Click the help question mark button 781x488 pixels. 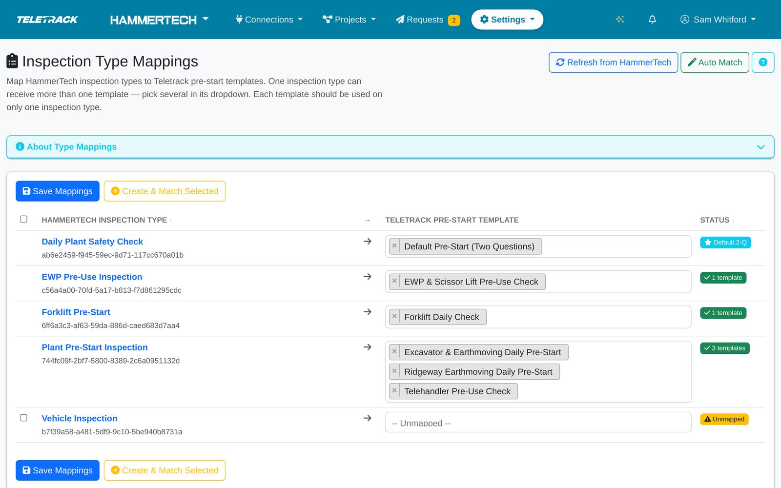tap(763, 62)
